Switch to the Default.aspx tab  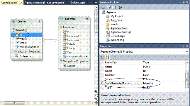tap(78, 3)
